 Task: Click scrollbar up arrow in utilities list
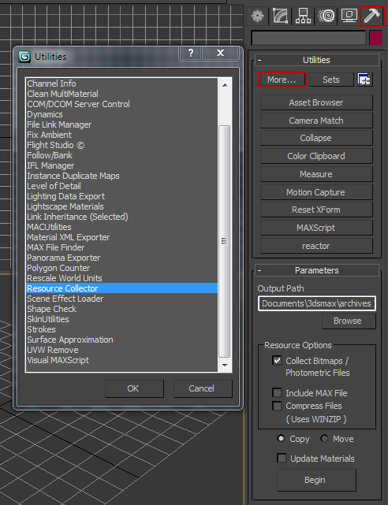(225, 85)
